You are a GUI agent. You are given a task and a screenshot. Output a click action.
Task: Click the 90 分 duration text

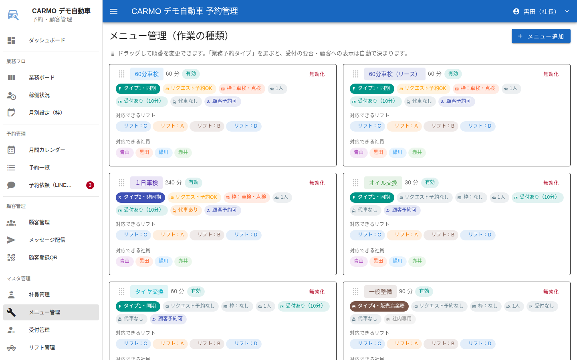[406, 291]
